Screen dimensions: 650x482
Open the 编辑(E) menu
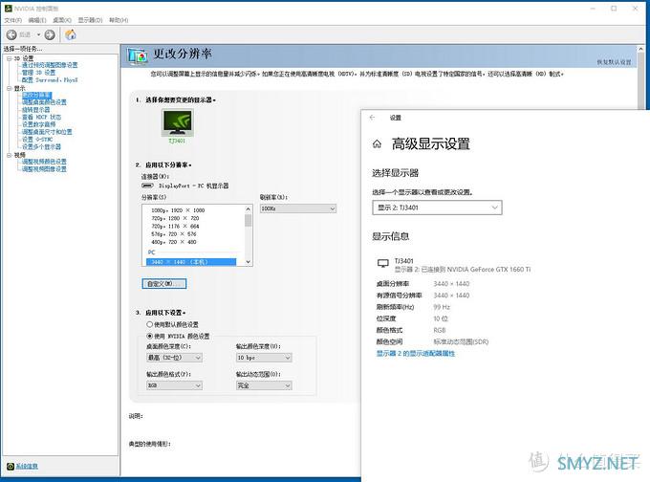coord(37,20)
